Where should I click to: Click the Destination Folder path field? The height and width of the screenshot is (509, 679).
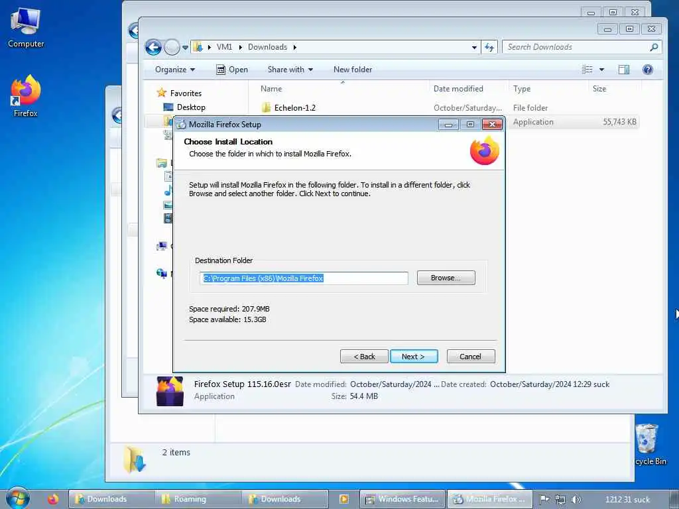304,278
